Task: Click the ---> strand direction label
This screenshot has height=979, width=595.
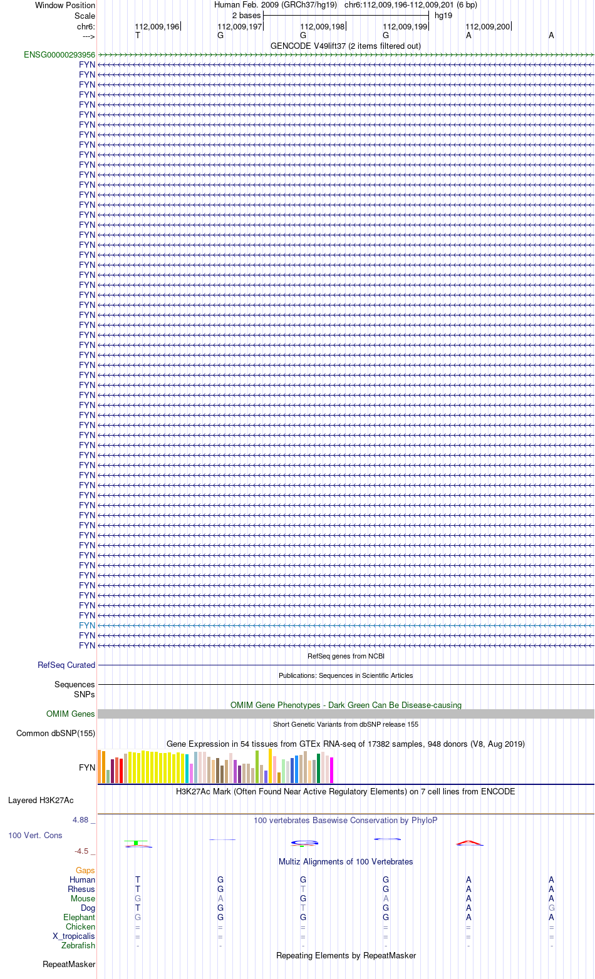Action: (x=88, y=36)
